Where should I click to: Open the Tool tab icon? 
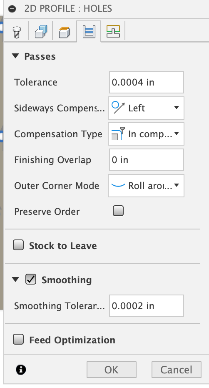pyautogui.click(x=17, y=32)
